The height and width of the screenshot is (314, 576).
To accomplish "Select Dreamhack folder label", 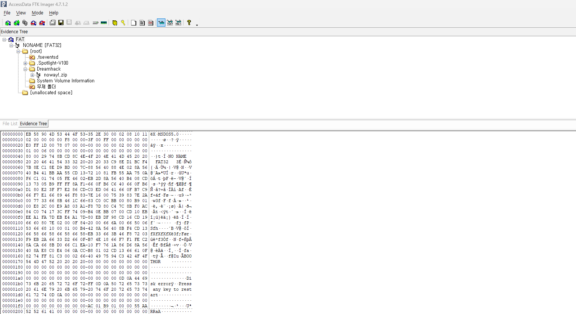I will pyautogui.click(x=49, y=69).
